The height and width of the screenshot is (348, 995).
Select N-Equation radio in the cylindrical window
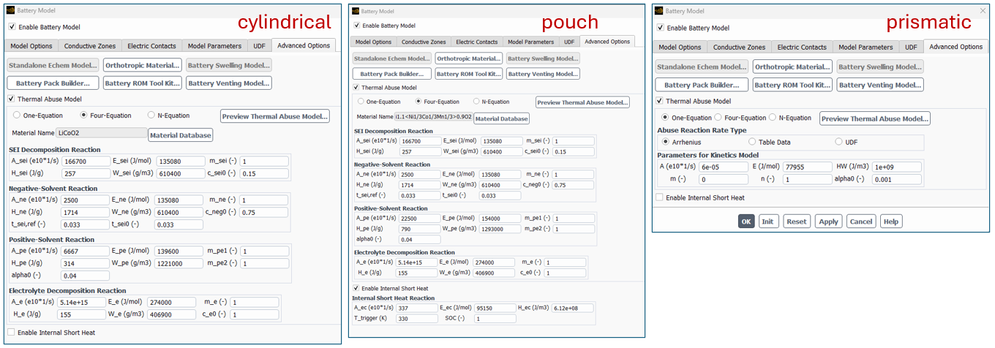(151, 116)
